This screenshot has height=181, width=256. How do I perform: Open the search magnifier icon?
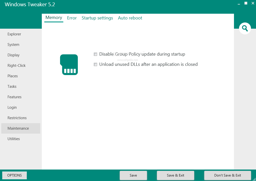click(x=245, y=28)
